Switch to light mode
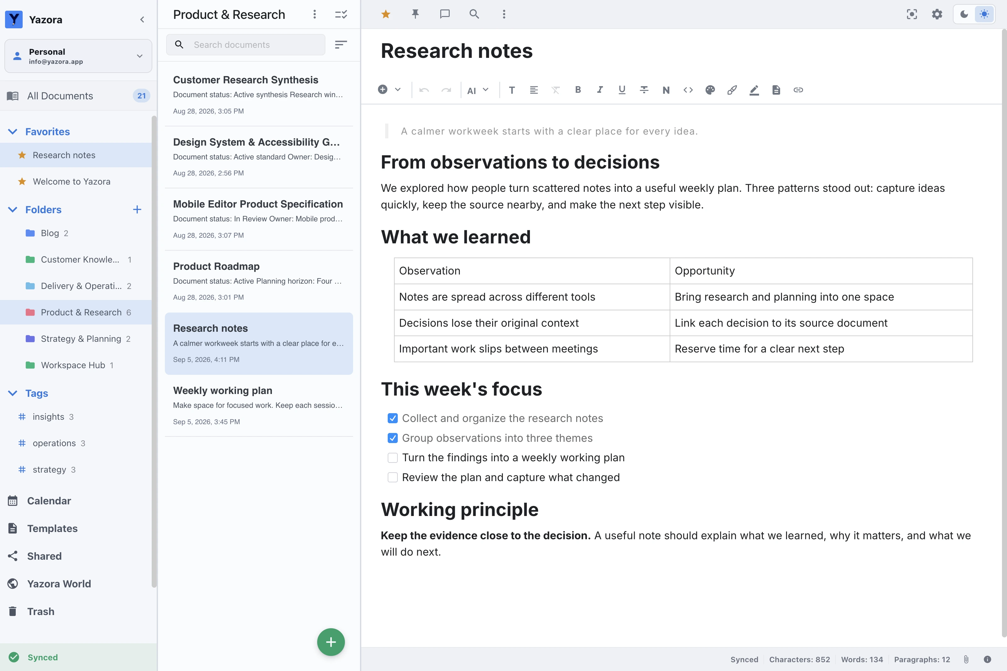 point(984,14)
